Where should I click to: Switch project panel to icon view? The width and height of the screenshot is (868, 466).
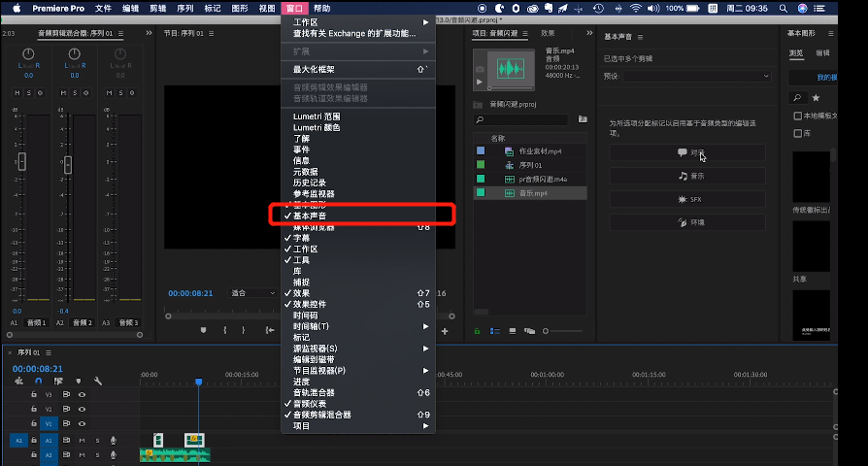point(513,331)
